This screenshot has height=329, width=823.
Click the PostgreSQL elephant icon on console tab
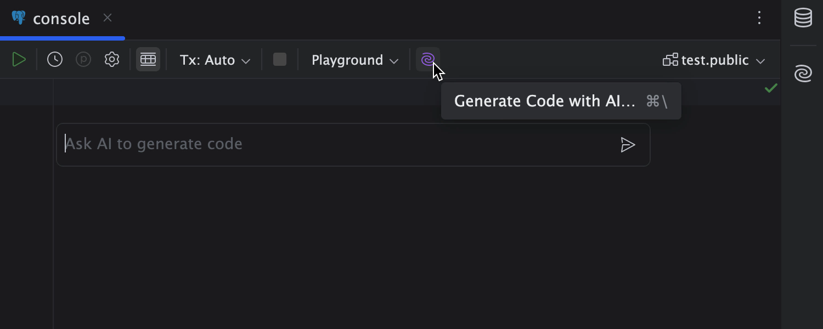click(x=19, y=18)
